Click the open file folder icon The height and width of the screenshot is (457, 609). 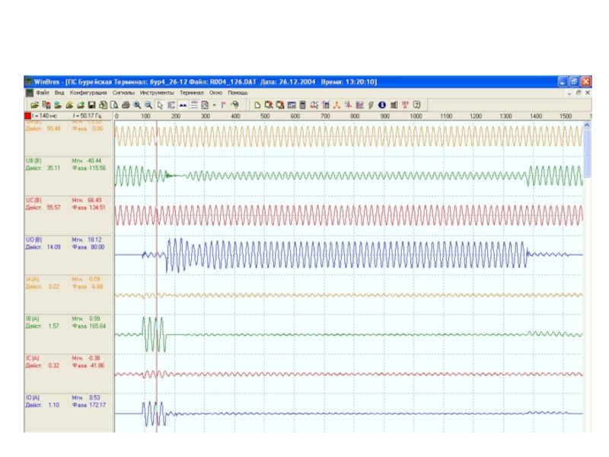coord(34,104)
